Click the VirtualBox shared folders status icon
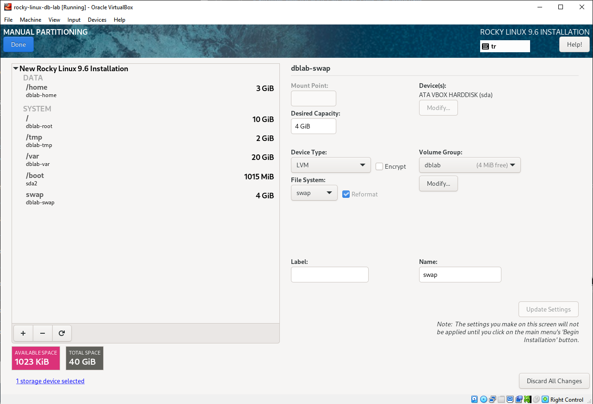The width and height of the screenshot is (593, 404). click(x=501, y=399)
